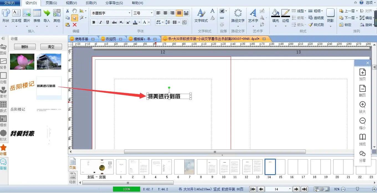377x193 pixels.
Task: Paste from clipboard icon
Action: tap(67, 25)
